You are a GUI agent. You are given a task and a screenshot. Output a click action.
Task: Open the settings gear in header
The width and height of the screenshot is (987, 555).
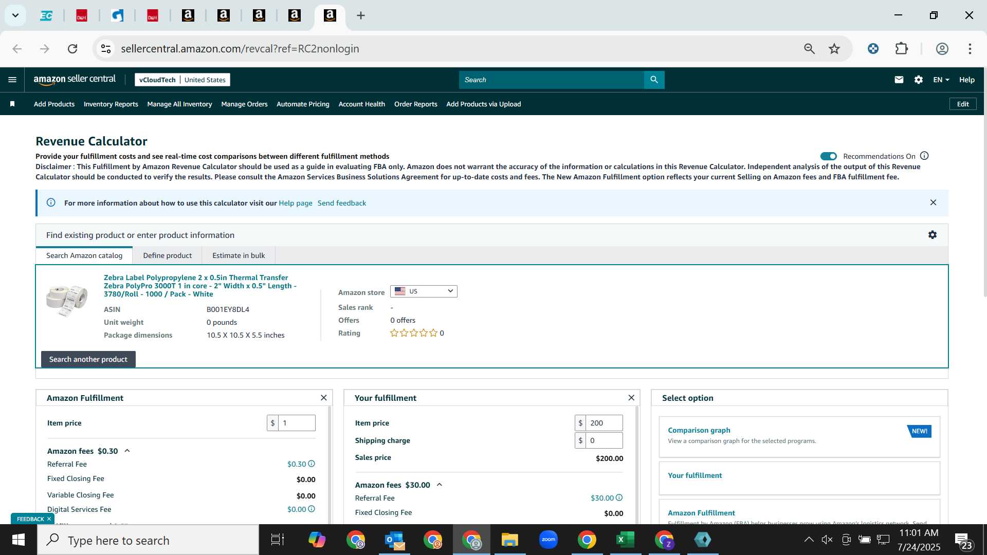coord(918,80)
